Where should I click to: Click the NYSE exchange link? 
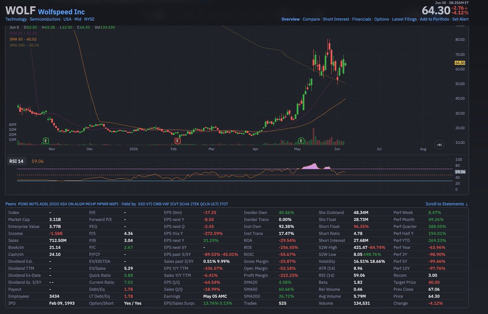click(89, 19)
